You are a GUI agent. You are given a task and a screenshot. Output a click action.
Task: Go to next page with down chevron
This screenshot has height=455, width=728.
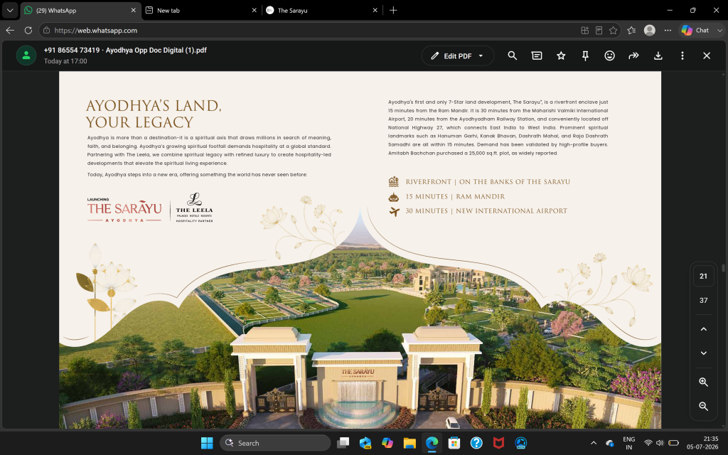pos(703,353)
